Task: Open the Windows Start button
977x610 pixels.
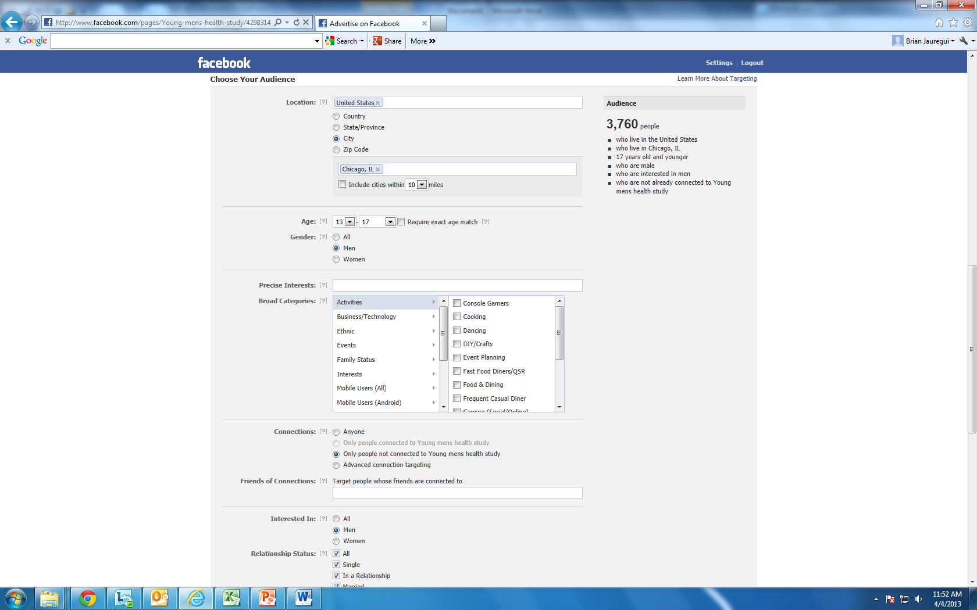Action: point(16,598)
